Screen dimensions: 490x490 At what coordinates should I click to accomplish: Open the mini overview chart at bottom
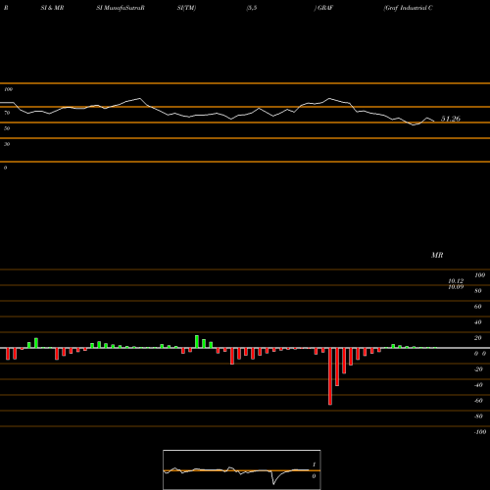point(242,469)
